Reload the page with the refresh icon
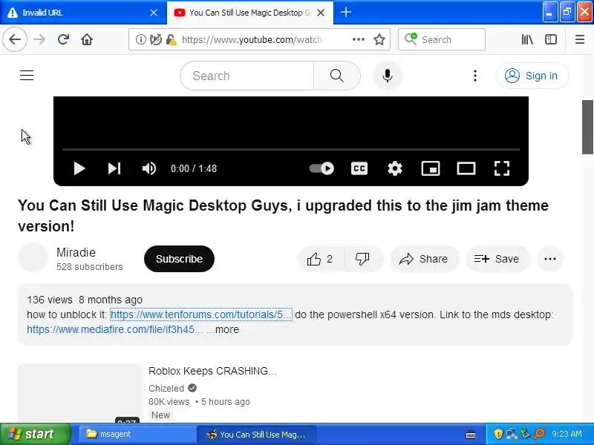This screenshot has height=445, width=594. (63, 39)
